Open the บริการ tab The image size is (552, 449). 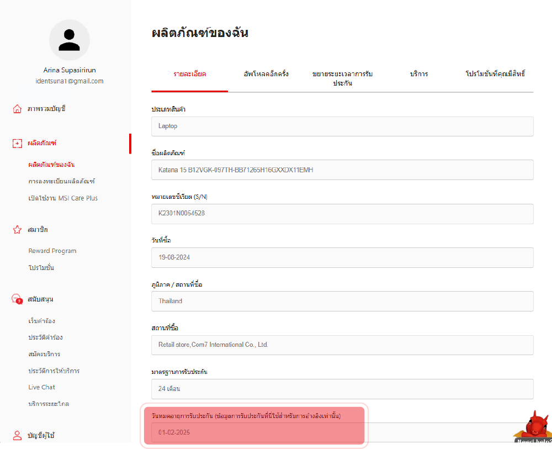[x=419, y=74]
